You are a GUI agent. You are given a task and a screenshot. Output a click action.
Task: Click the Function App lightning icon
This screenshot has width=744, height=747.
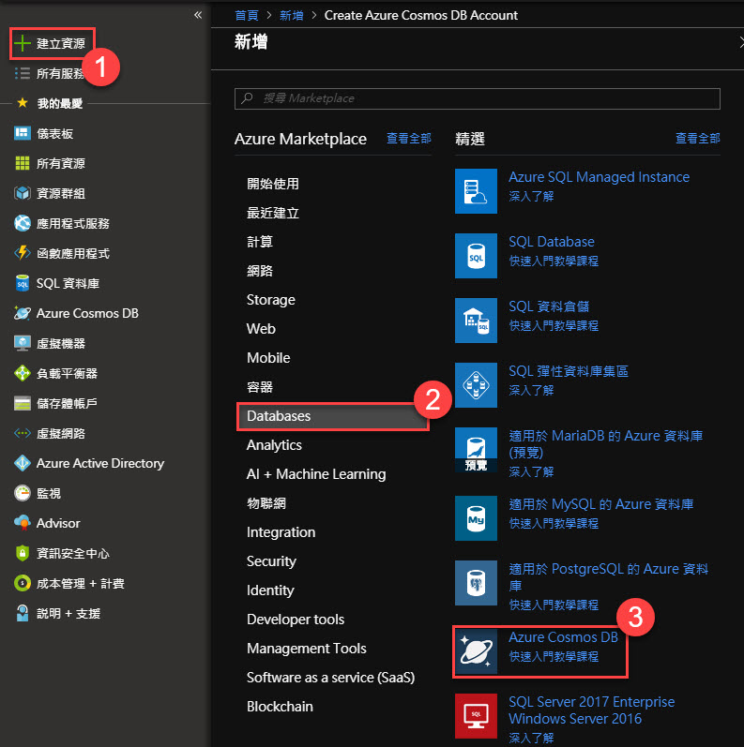[22, 252]
